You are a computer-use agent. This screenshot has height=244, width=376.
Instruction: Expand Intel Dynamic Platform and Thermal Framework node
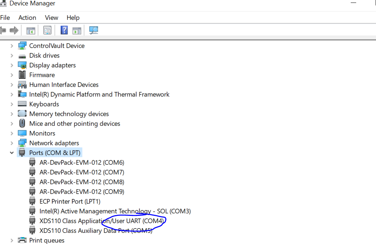12,94
